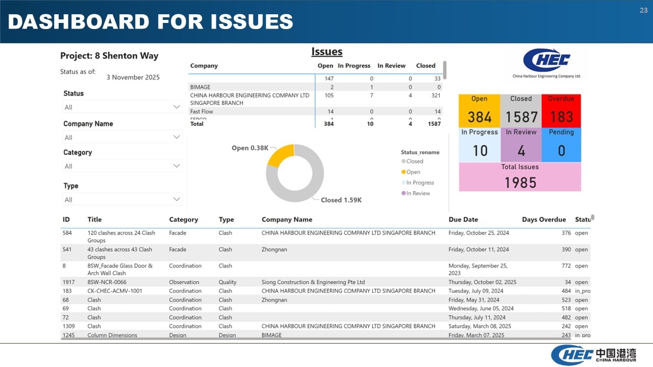Image resolution: width=653 pixels, height=367 pixels.
Task: Click the Quality type cell
Action: coord(228,282)
